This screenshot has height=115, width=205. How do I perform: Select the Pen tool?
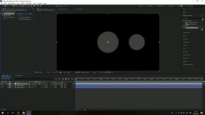23,6
